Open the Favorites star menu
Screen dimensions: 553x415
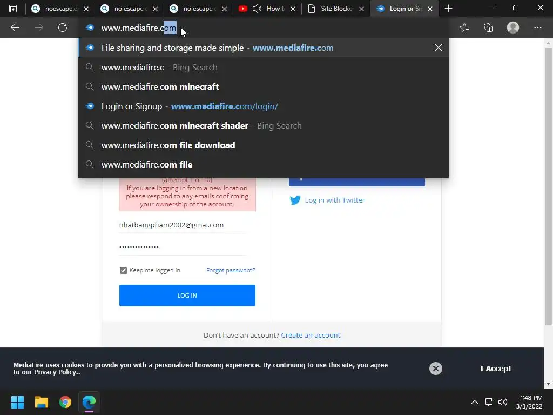(x=464, y=28)
